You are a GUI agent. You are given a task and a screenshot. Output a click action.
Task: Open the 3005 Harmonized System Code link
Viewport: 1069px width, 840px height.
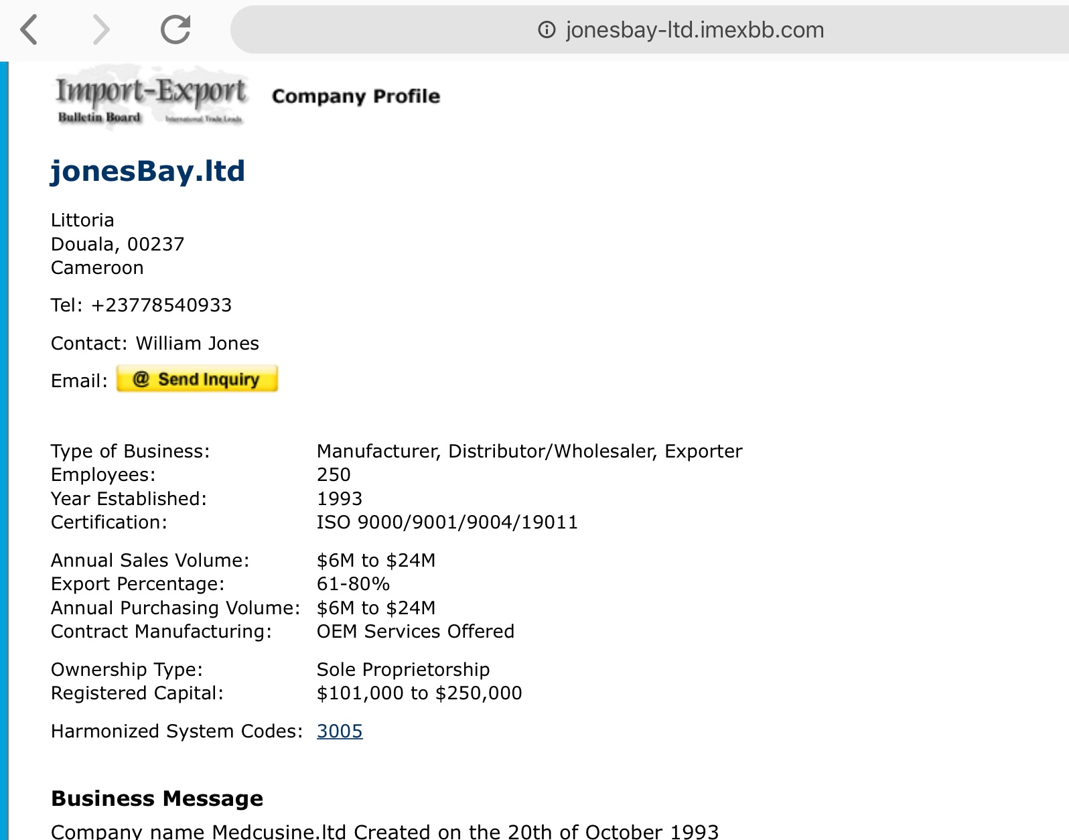pos(340,731)
